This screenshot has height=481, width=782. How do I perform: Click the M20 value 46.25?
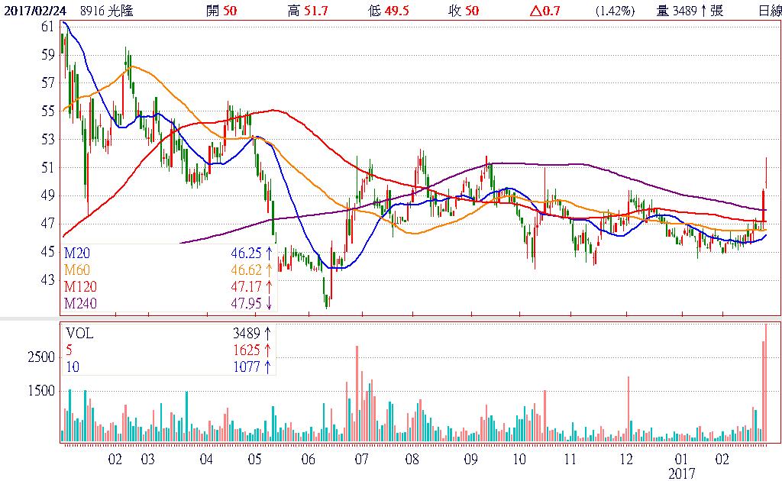[x=247, y=253]
